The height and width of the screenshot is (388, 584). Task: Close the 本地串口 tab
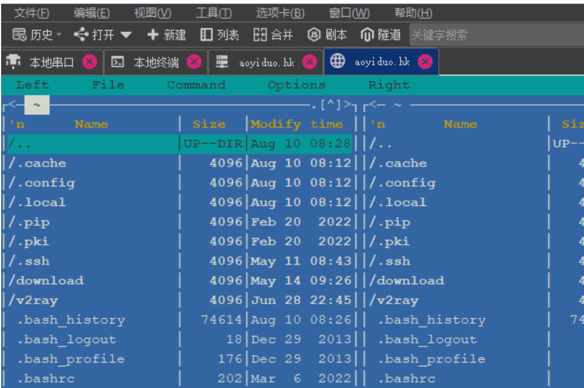click(x=90, y=62)
